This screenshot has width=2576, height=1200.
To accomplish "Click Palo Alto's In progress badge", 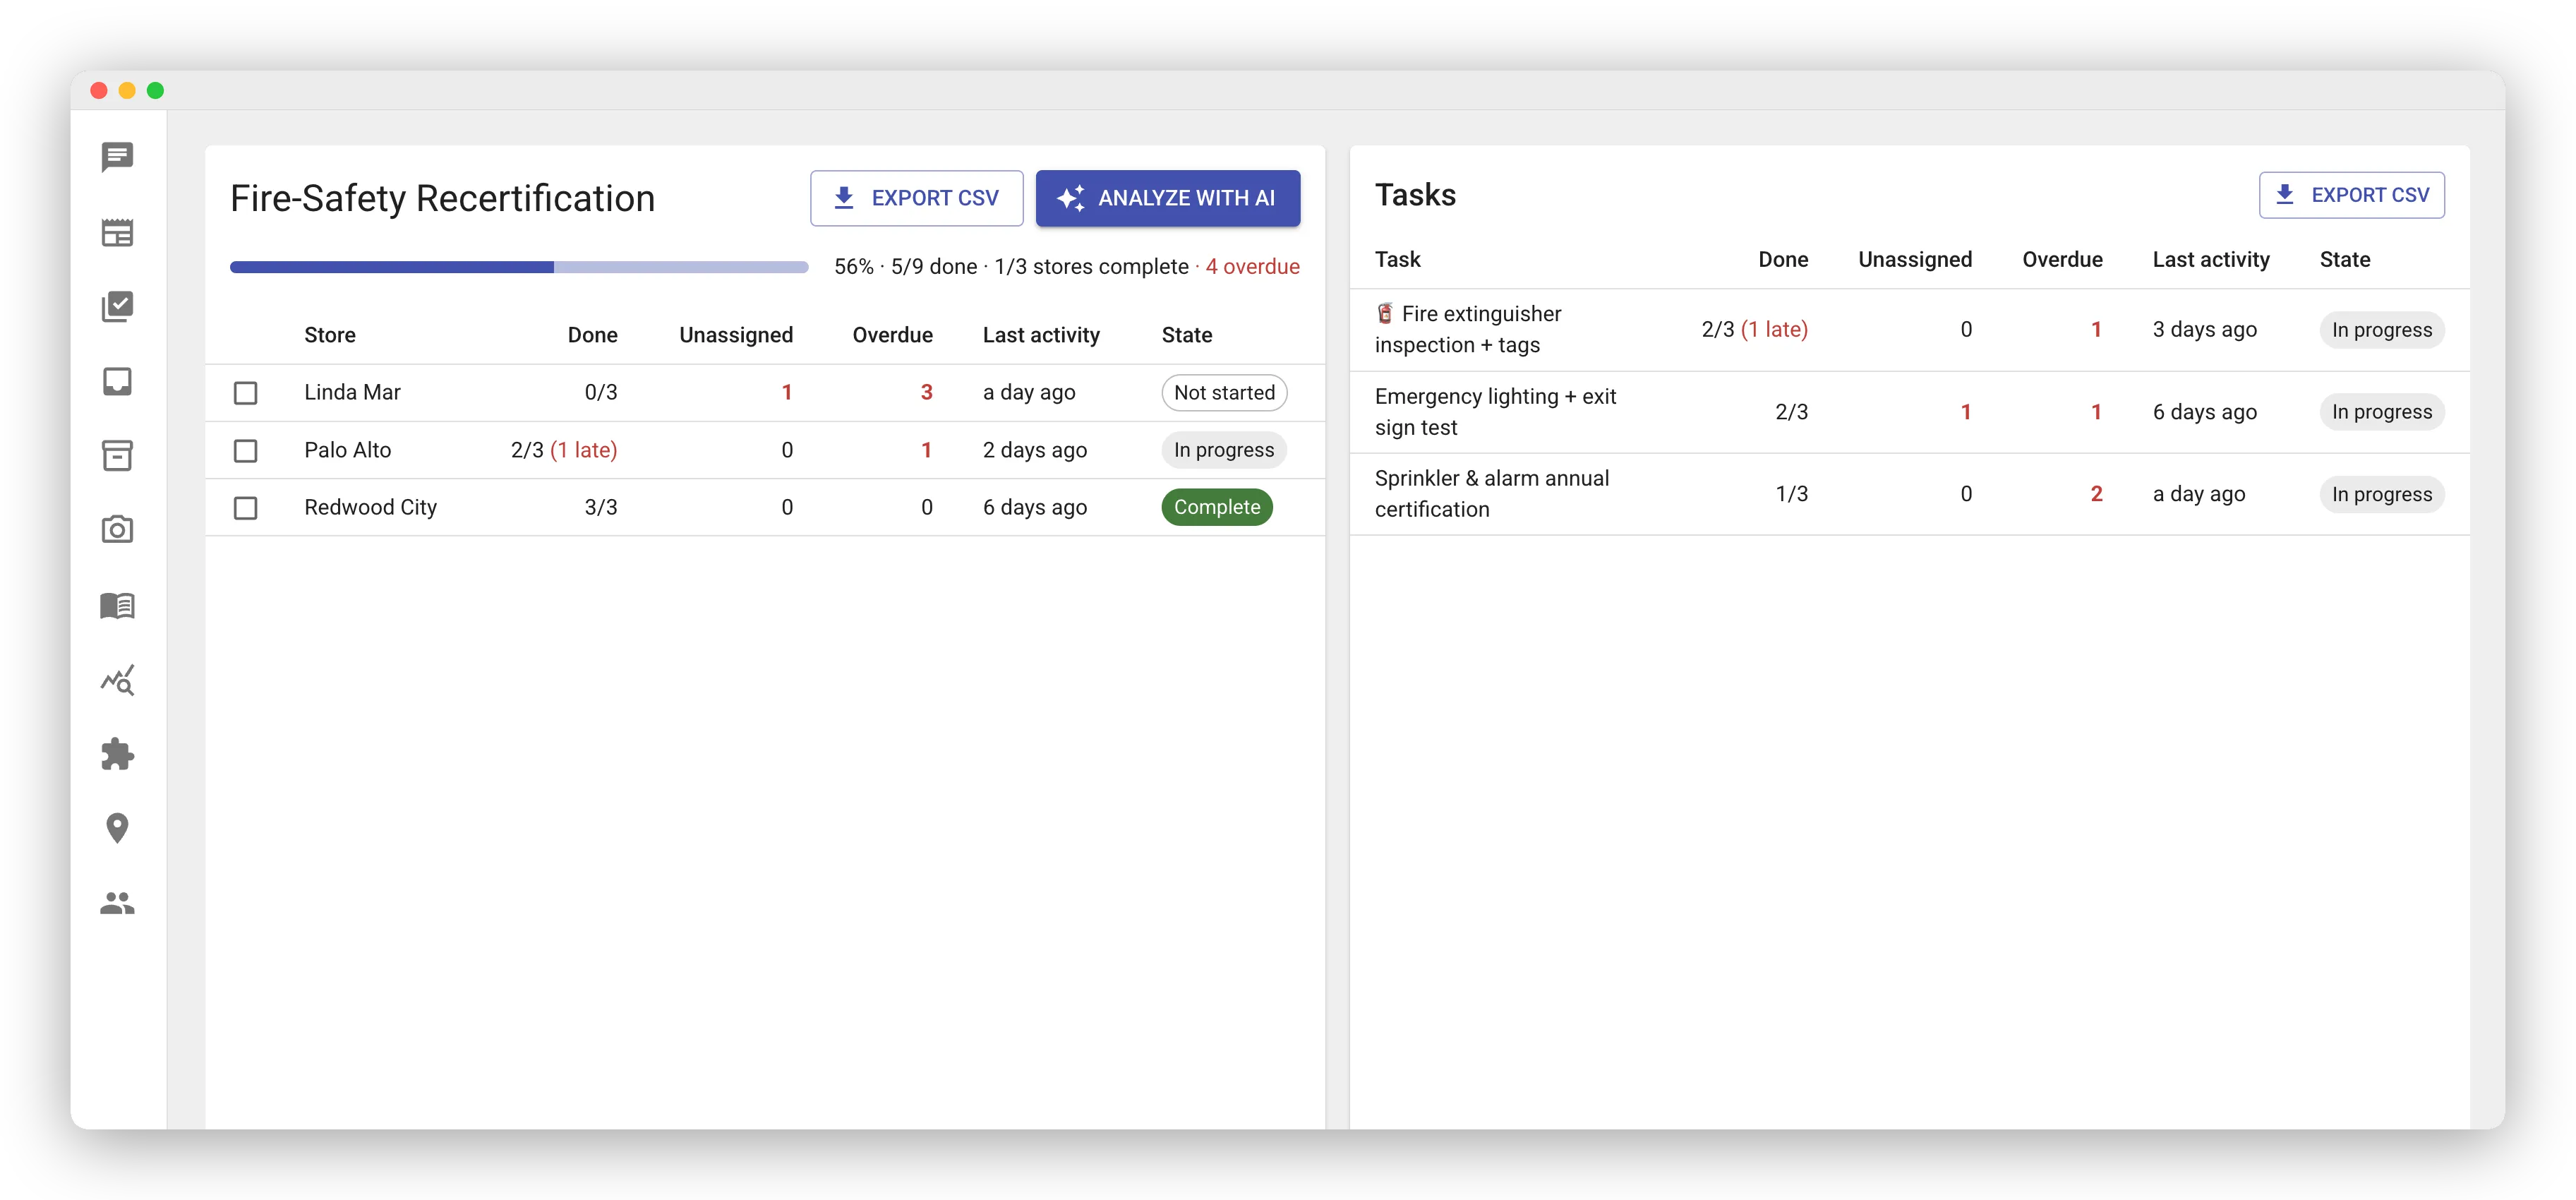I will tap(1224, 450).
